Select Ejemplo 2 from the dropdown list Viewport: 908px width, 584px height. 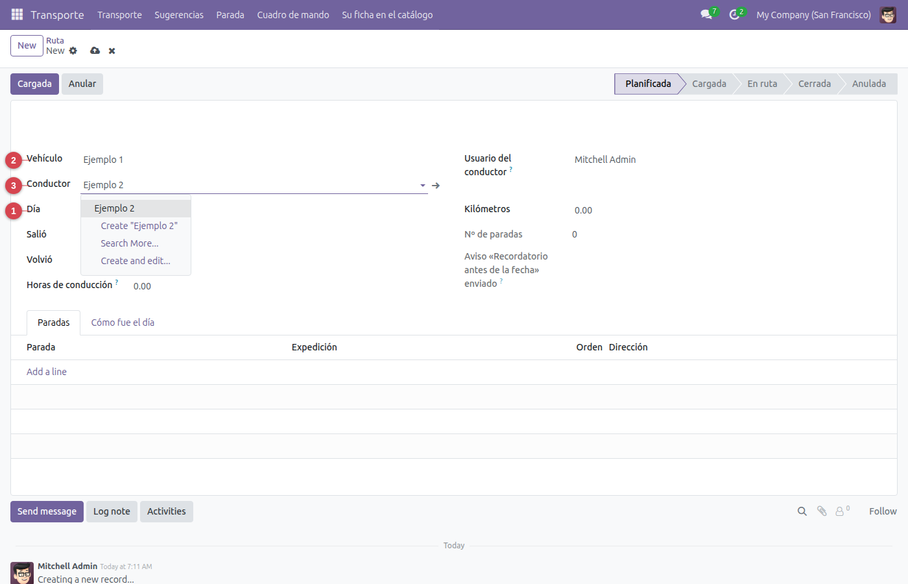[x=136, y=208]
